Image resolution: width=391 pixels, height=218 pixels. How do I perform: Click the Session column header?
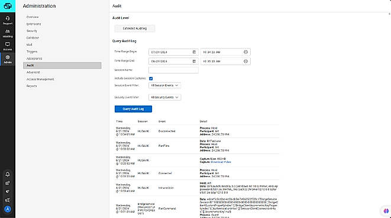pos(143,121)
